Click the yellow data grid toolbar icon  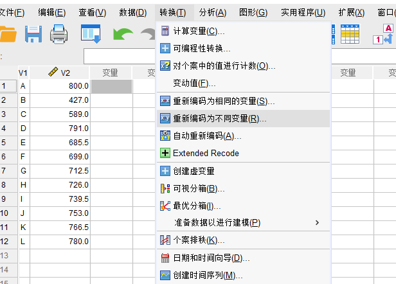tap(350, 34)
